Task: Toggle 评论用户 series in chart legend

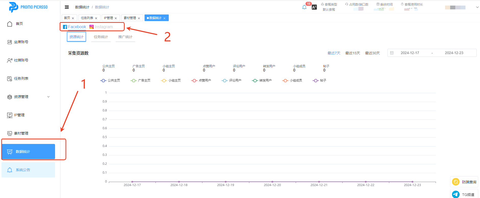Action: 231,80
